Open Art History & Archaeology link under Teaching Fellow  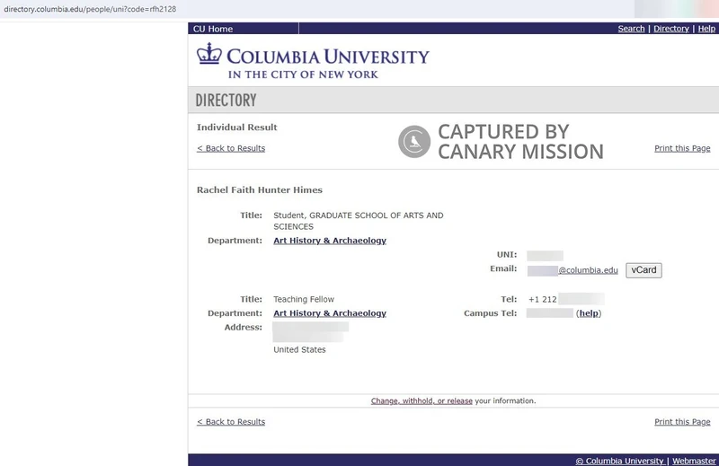point(330,313)
